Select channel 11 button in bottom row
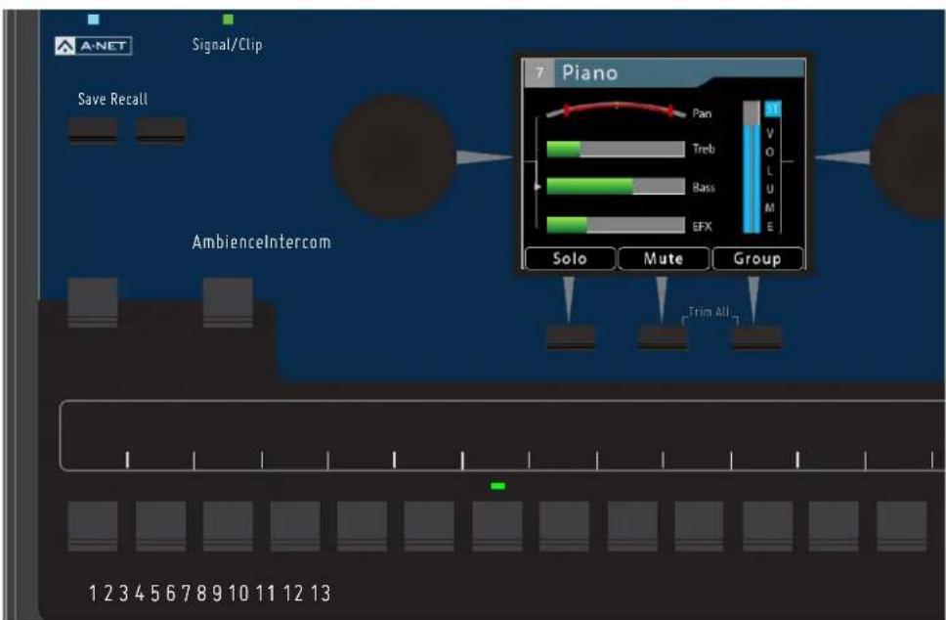The width and height of the screenshot is (946, 620). pyautogui.click(x=767, y=526)
